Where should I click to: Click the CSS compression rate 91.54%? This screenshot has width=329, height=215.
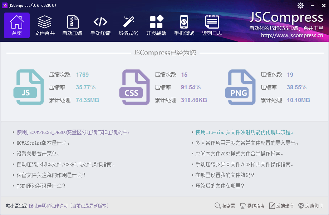(191, 87)
